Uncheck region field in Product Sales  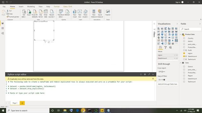[x=184, y=53]
